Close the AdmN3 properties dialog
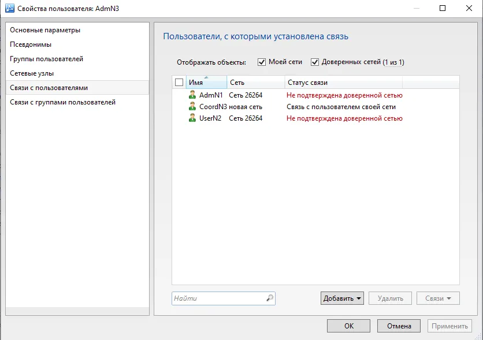 [x=469, y=8]
